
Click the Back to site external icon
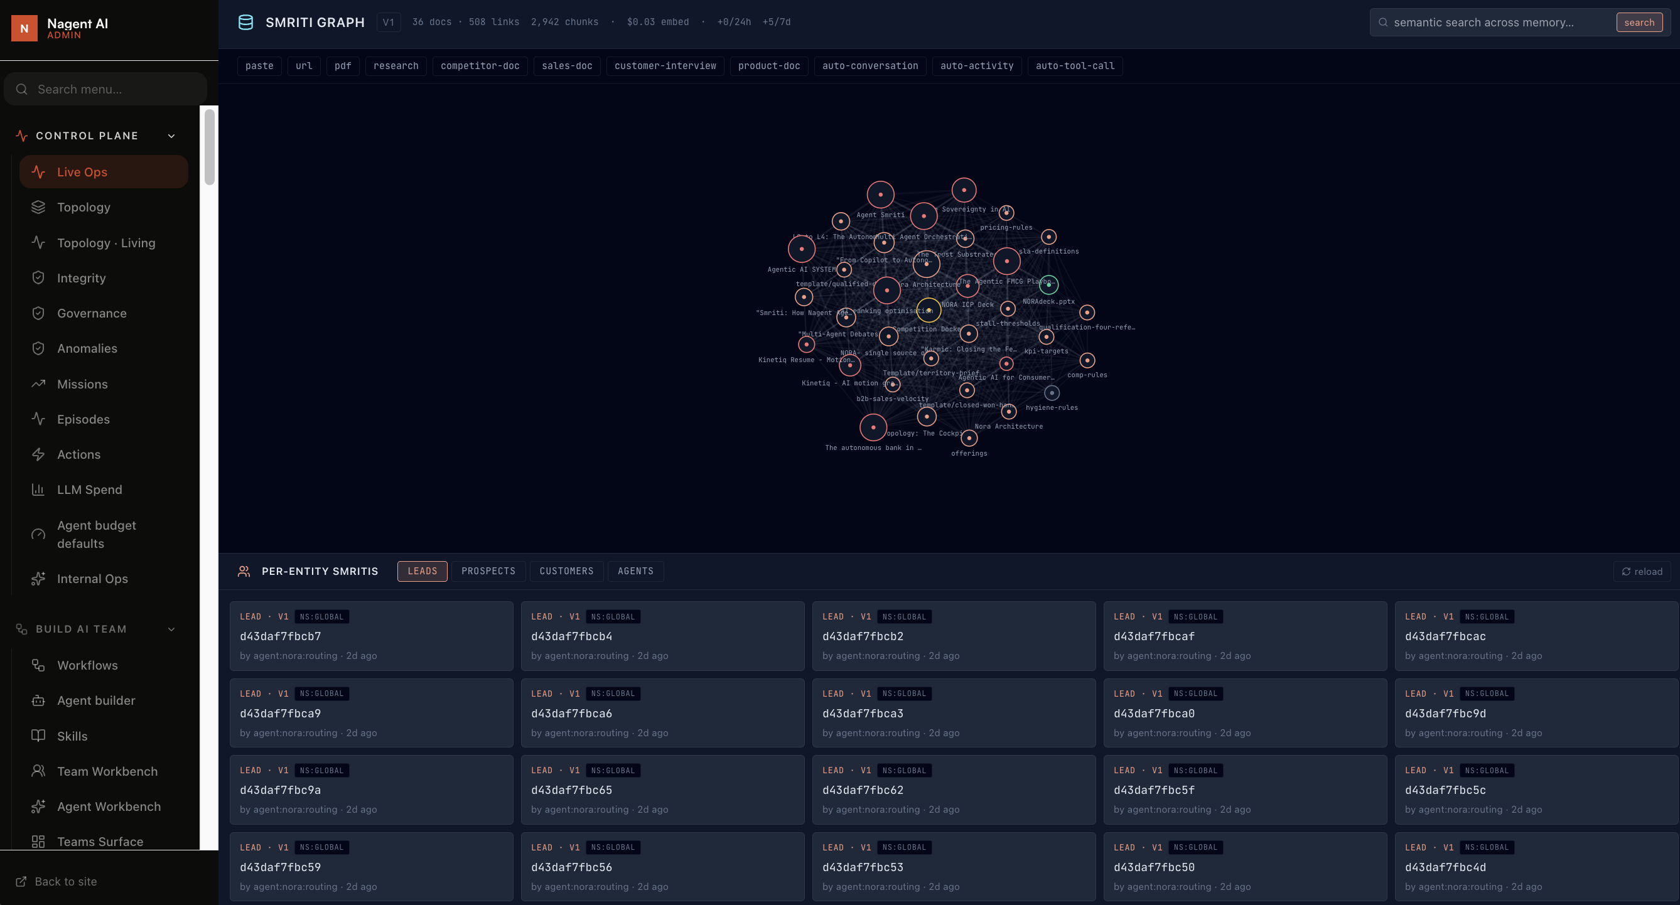(21, 882)
